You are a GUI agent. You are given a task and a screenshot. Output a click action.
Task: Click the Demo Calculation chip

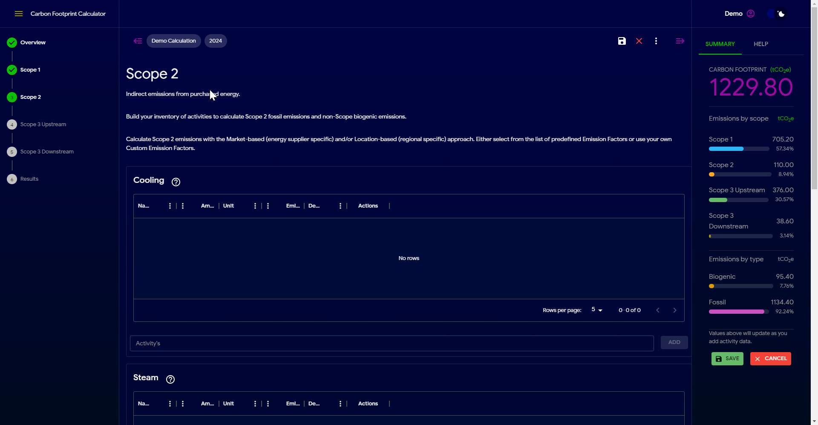174,41
